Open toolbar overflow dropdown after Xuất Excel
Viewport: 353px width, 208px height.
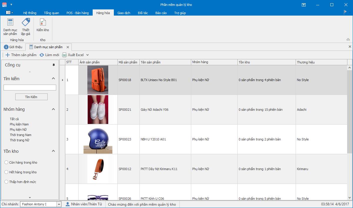coord(87,55)
